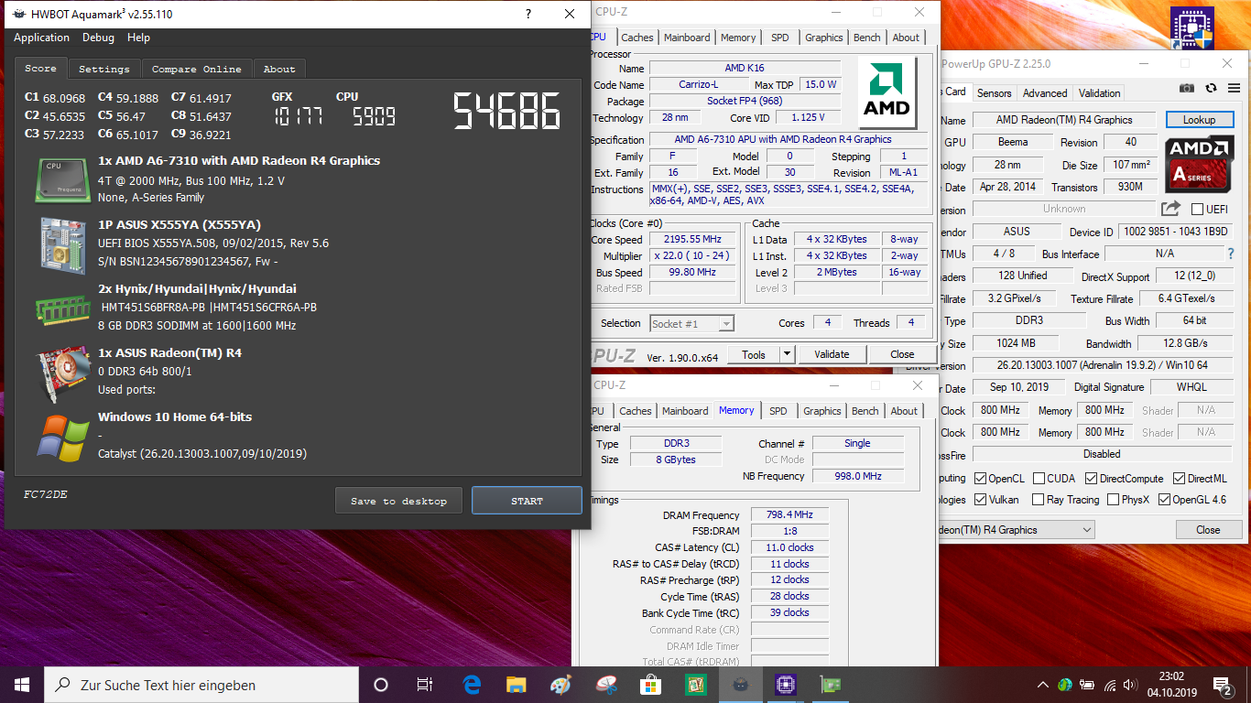Open the Help menu in Aquamark
The width and height of the screenshot is (1251, 703).
[x=138, y=38]
